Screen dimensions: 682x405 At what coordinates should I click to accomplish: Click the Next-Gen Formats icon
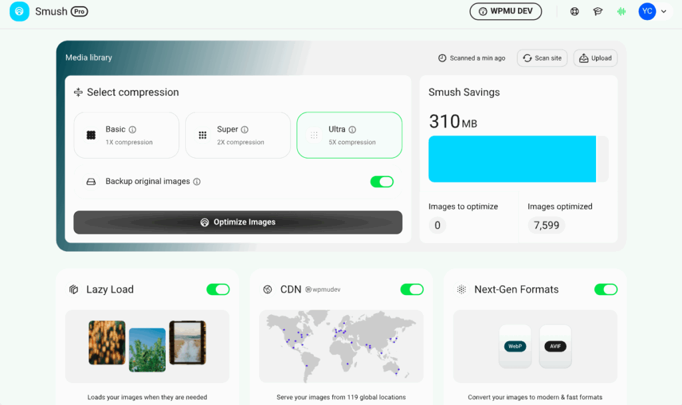tap(462, 289)
